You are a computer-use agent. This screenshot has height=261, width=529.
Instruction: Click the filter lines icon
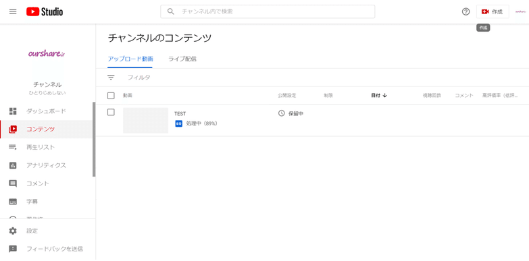111,78
